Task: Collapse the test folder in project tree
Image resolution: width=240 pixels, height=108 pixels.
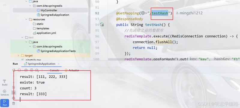Action: pyautogui.click(x=22, y=37)
